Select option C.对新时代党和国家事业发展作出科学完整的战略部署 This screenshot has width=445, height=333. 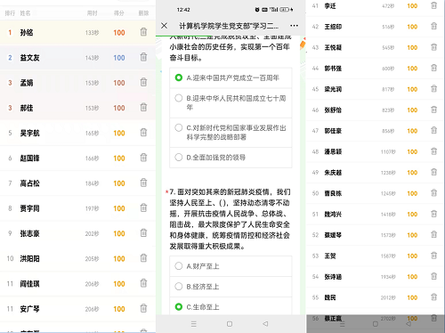(231, 133)
